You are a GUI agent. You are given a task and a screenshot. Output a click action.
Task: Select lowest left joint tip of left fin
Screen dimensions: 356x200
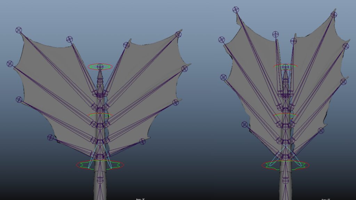click(x=51, y=137)
